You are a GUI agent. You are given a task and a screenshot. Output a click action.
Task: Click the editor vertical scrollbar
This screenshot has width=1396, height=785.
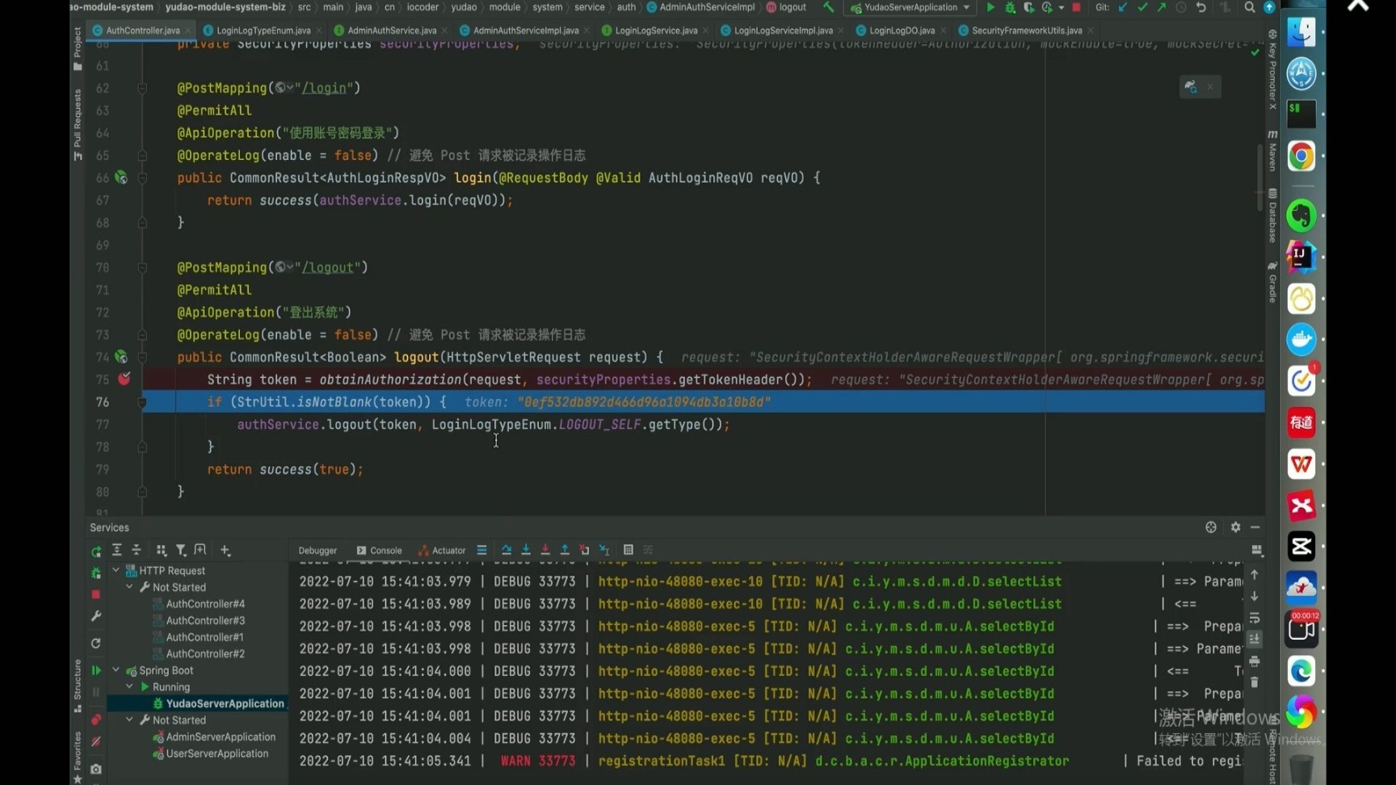[1259, 178]
